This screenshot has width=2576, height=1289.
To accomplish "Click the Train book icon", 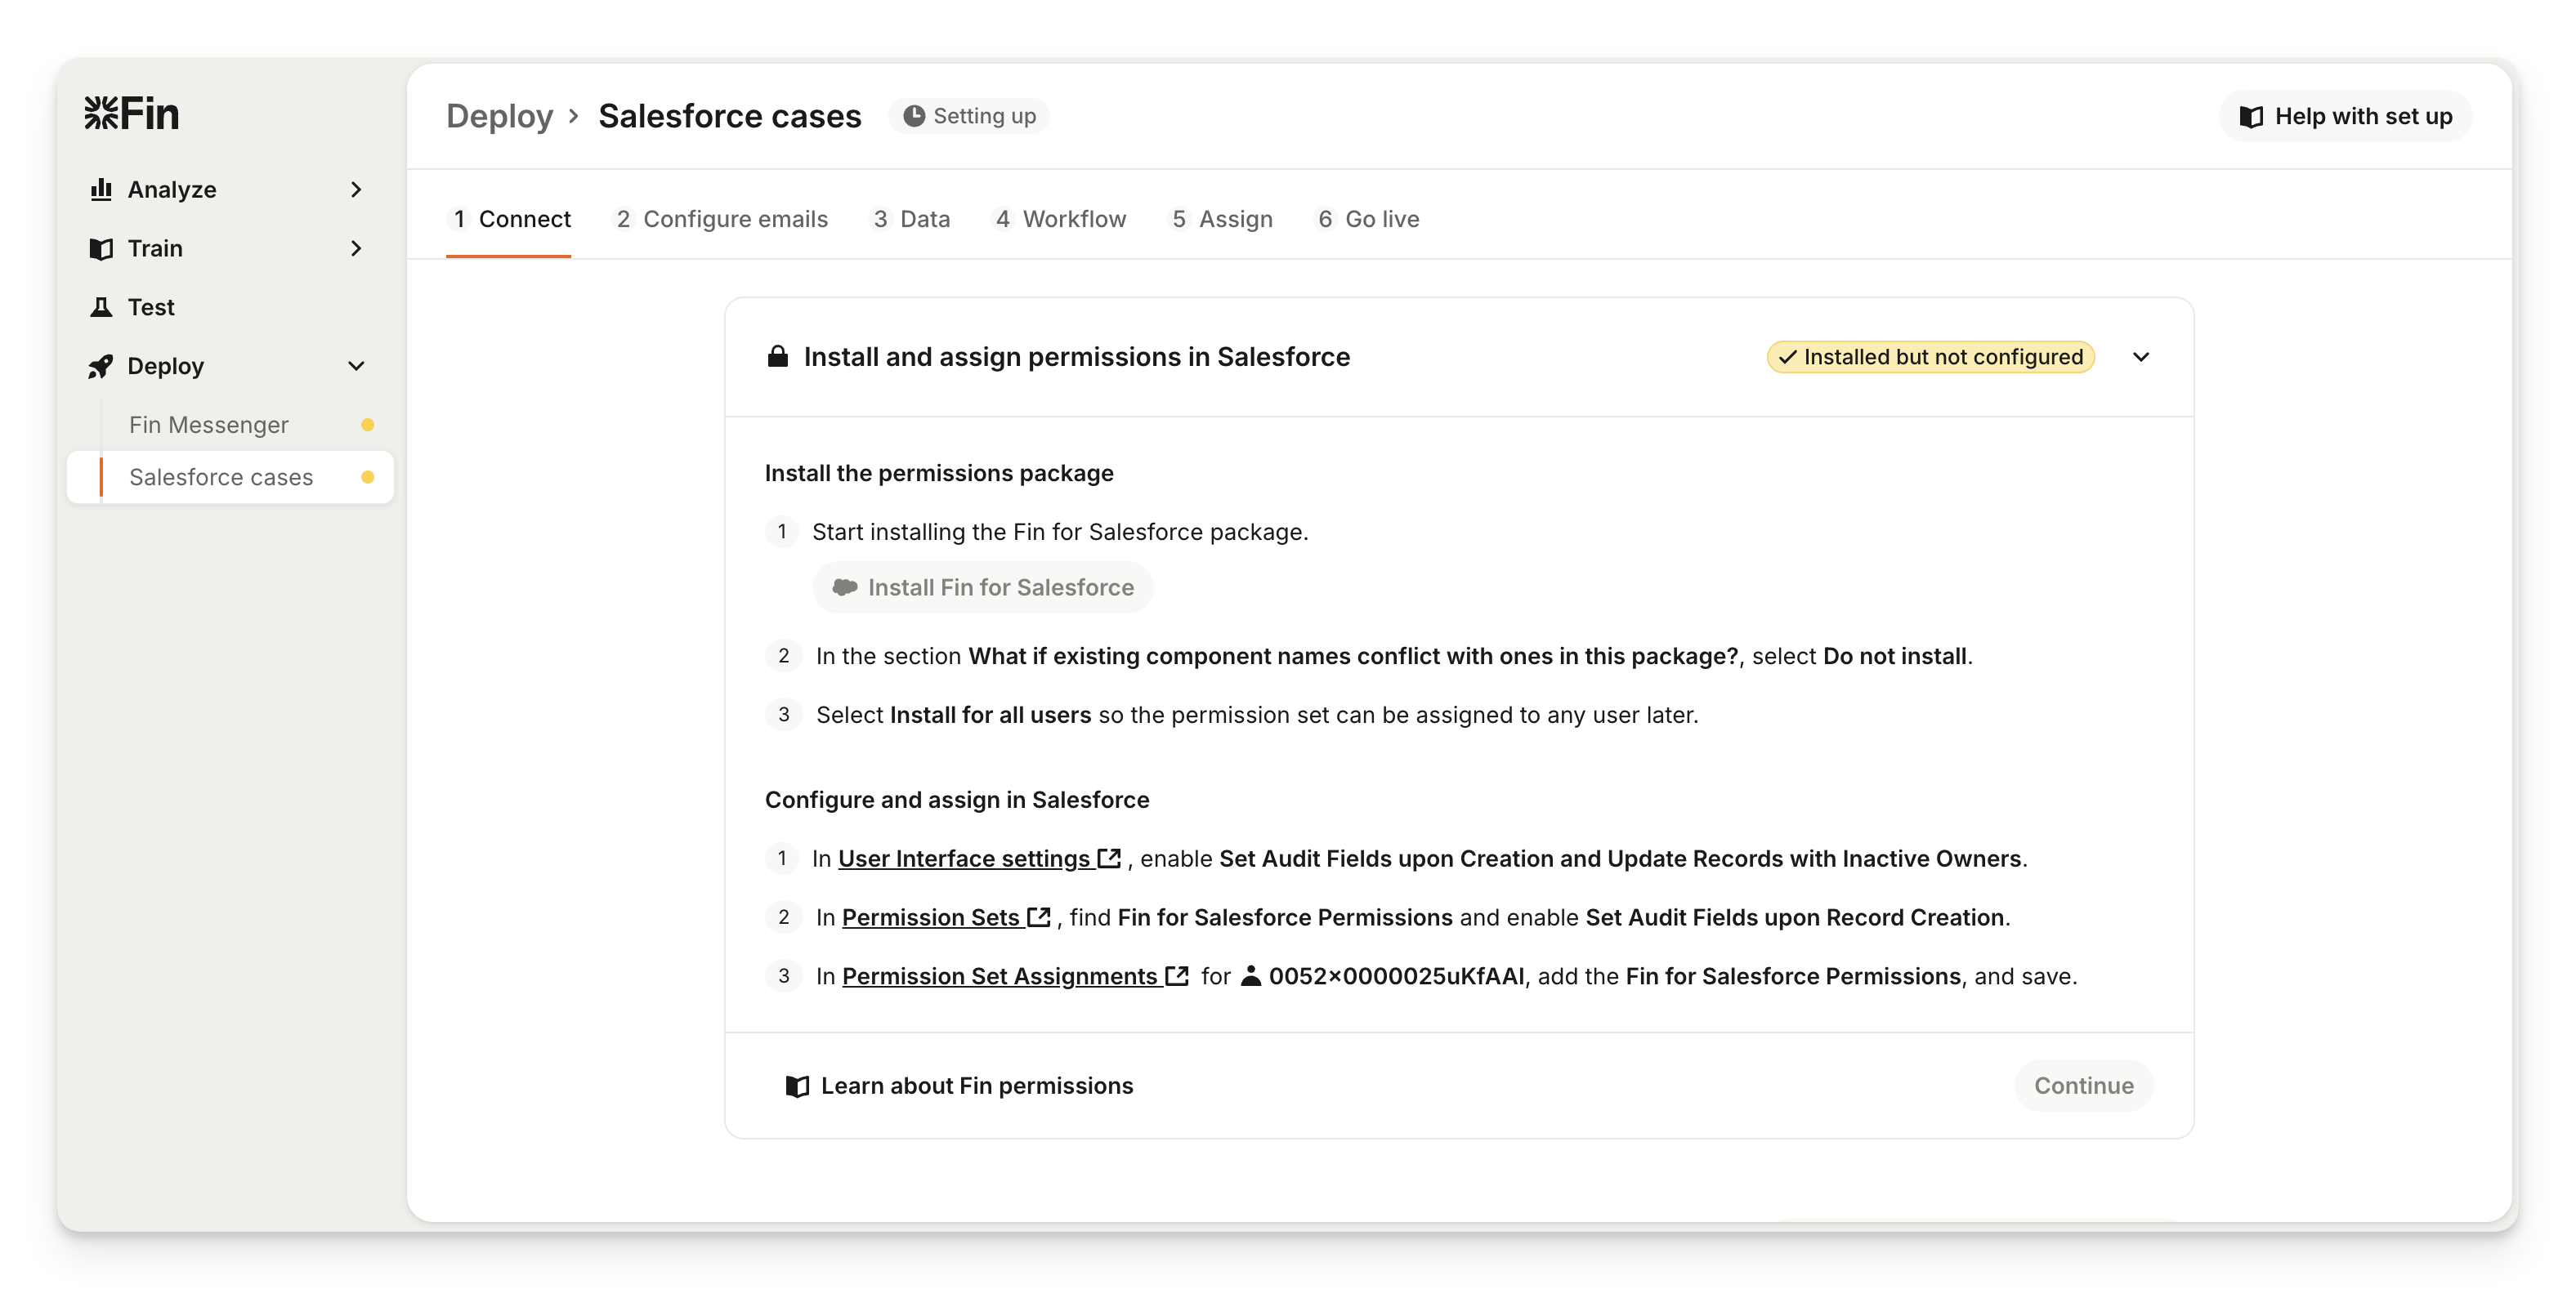I will pyautogui.click(x=101, y=249).
